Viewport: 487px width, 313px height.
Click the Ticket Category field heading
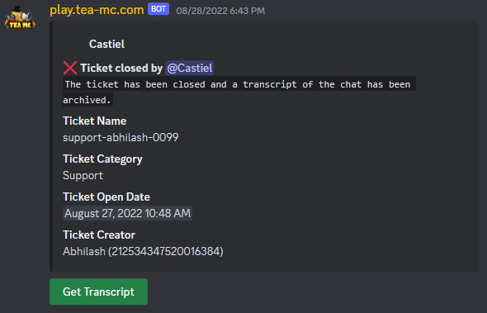point(102,159)
